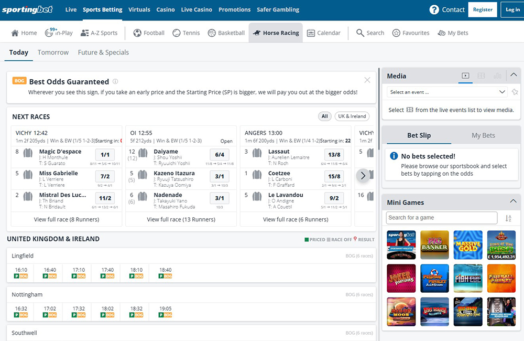Screen dimensions: 524x341
Task: Switch Media panel to scoreboard view icon
Action: [481, 76]
